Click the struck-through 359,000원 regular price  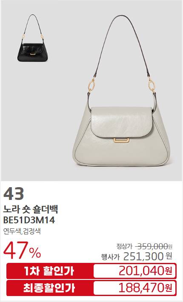154,246
